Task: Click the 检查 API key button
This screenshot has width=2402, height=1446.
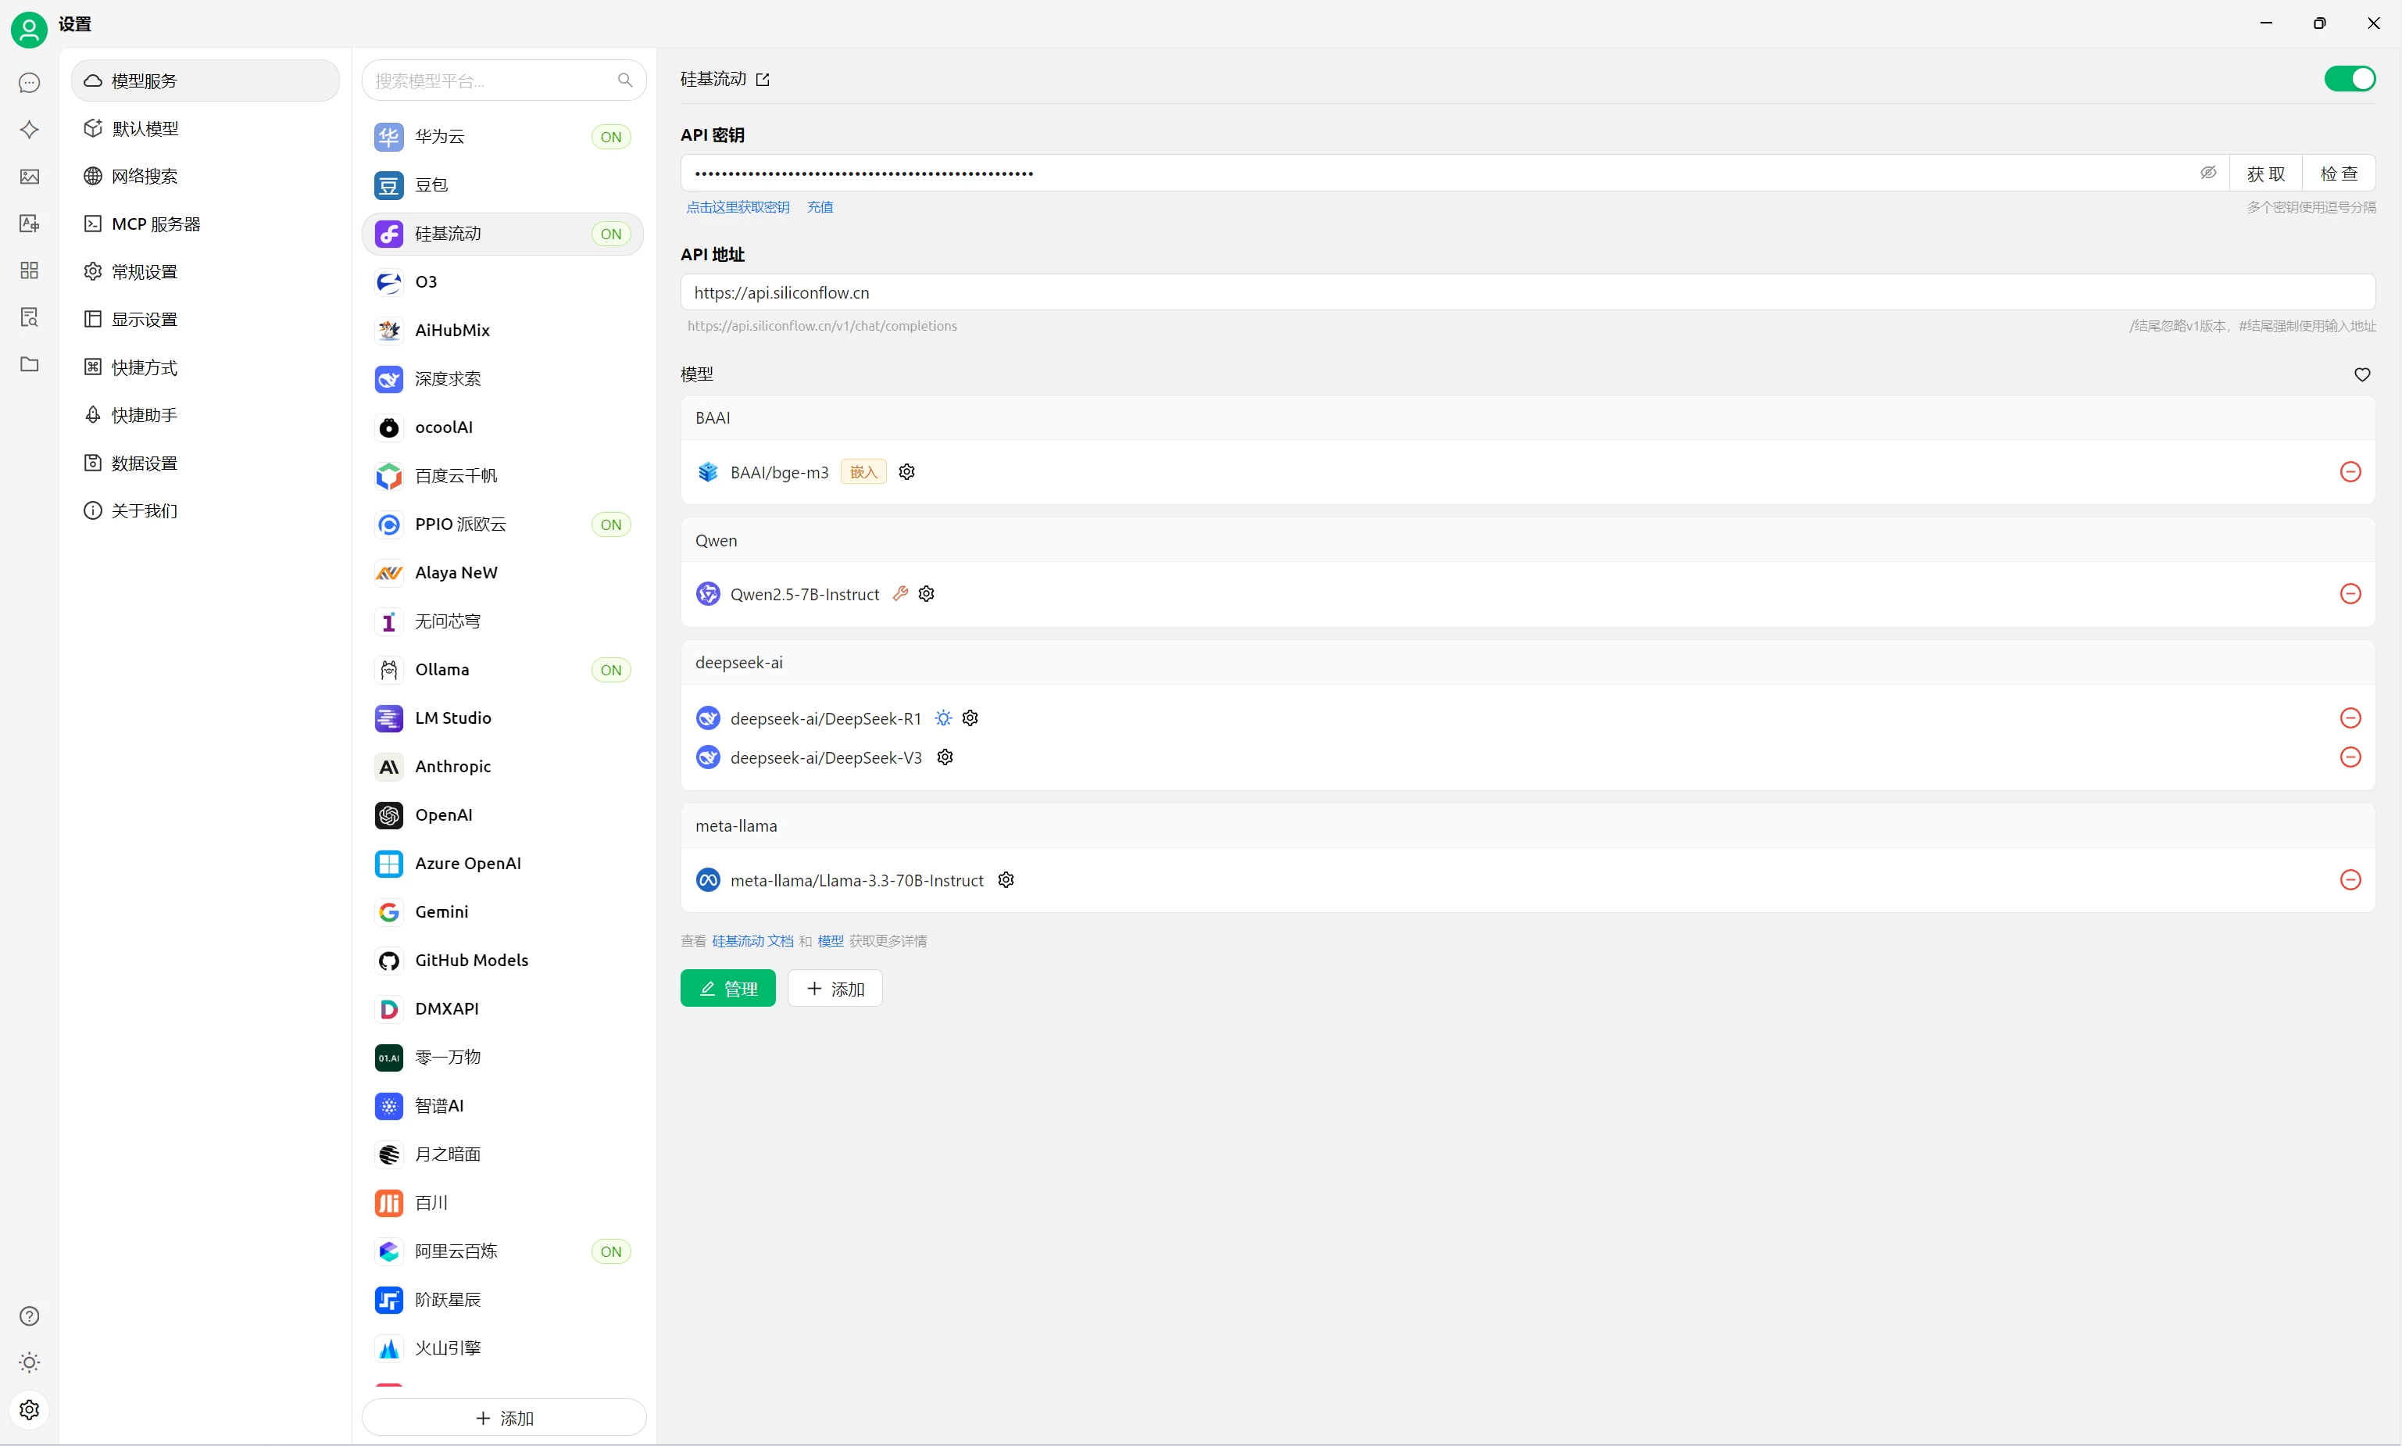Action: pos(2339,174)
